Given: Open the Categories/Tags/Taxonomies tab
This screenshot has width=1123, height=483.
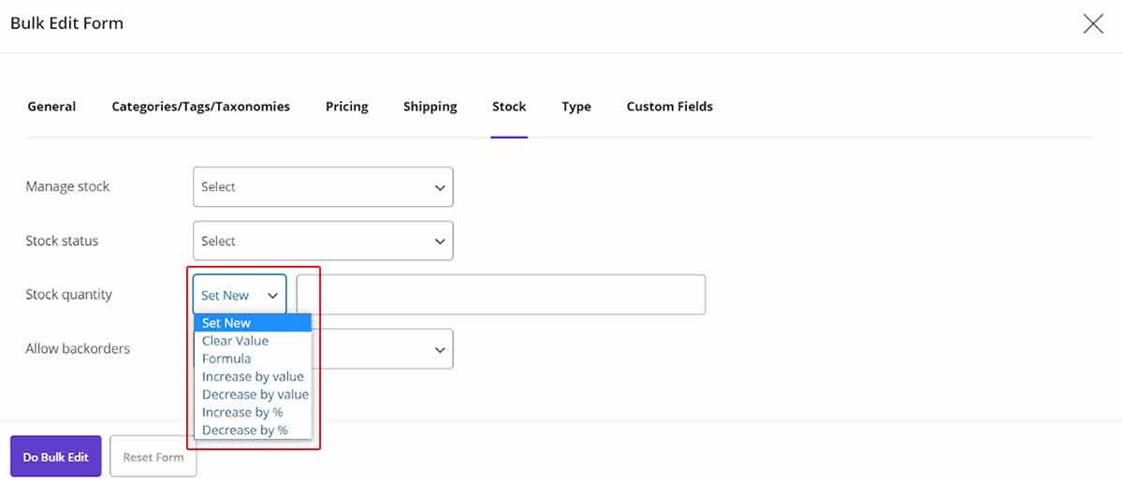Looking at the screenshot, I should (200, 107).
